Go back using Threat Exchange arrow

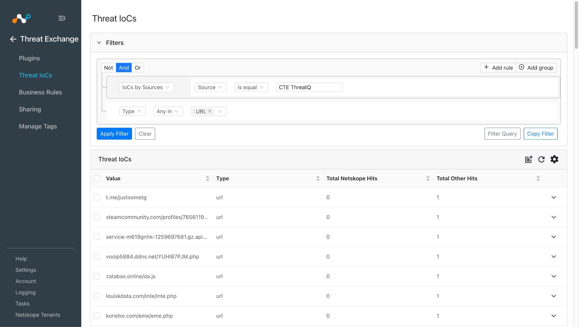13,39
